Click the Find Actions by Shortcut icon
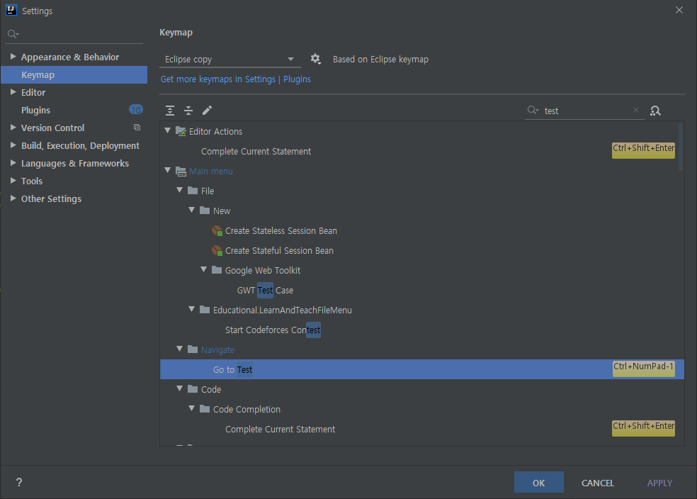The width and height of the screenshot is (697, 499). (x=655, y=111)
